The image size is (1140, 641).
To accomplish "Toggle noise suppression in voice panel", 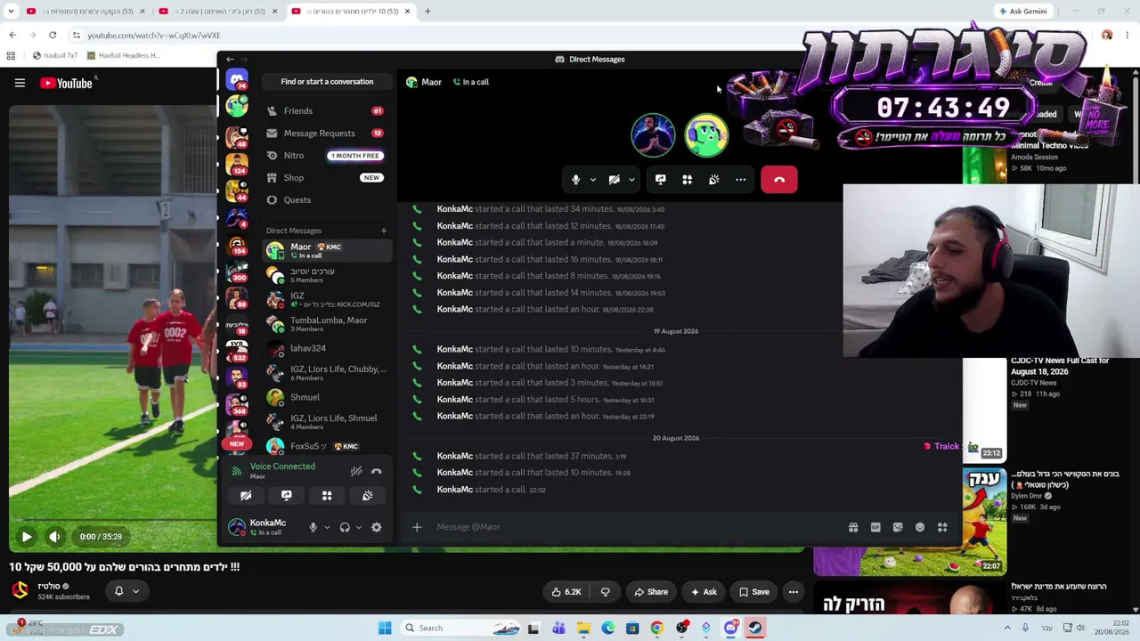I will click(356, 471).
